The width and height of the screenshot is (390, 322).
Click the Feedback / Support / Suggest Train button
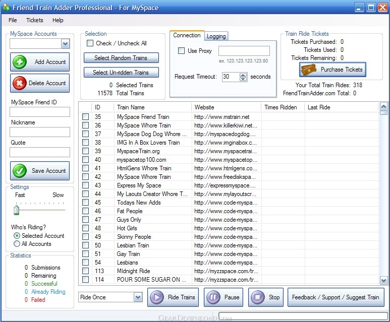pos(336,297)
